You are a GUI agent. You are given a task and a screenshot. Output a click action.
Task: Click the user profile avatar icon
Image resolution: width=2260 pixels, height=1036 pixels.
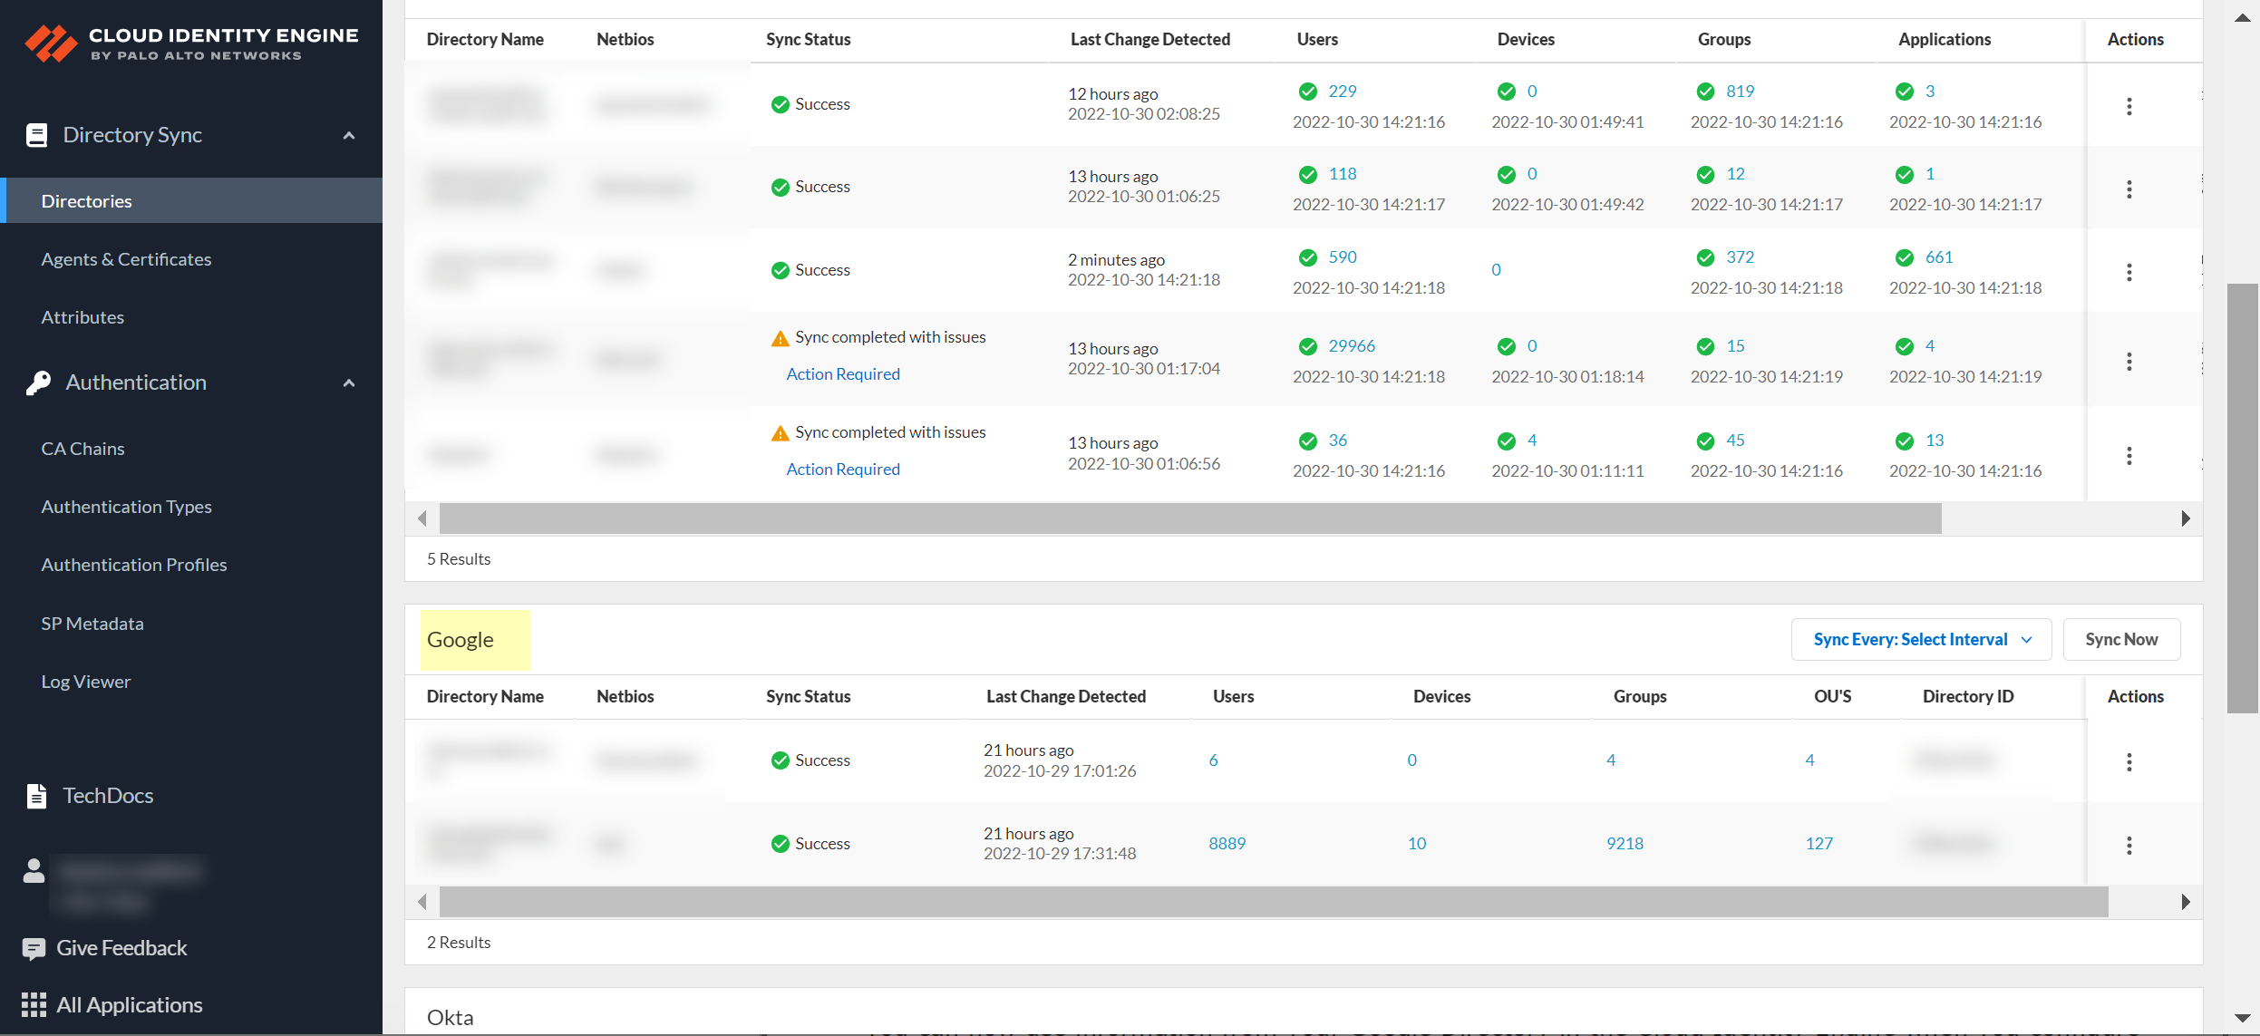click(34, 871)
